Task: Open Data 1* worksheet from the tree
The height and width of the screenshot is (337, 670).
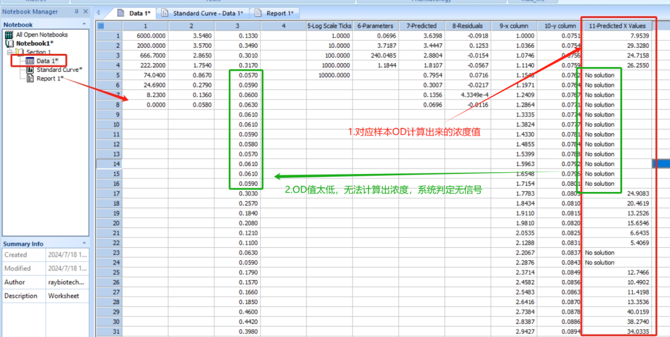Action: pos(46,61)
